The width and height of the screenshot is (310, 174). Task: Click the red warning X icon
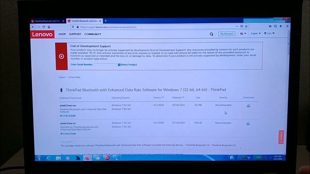click(62, 57)
